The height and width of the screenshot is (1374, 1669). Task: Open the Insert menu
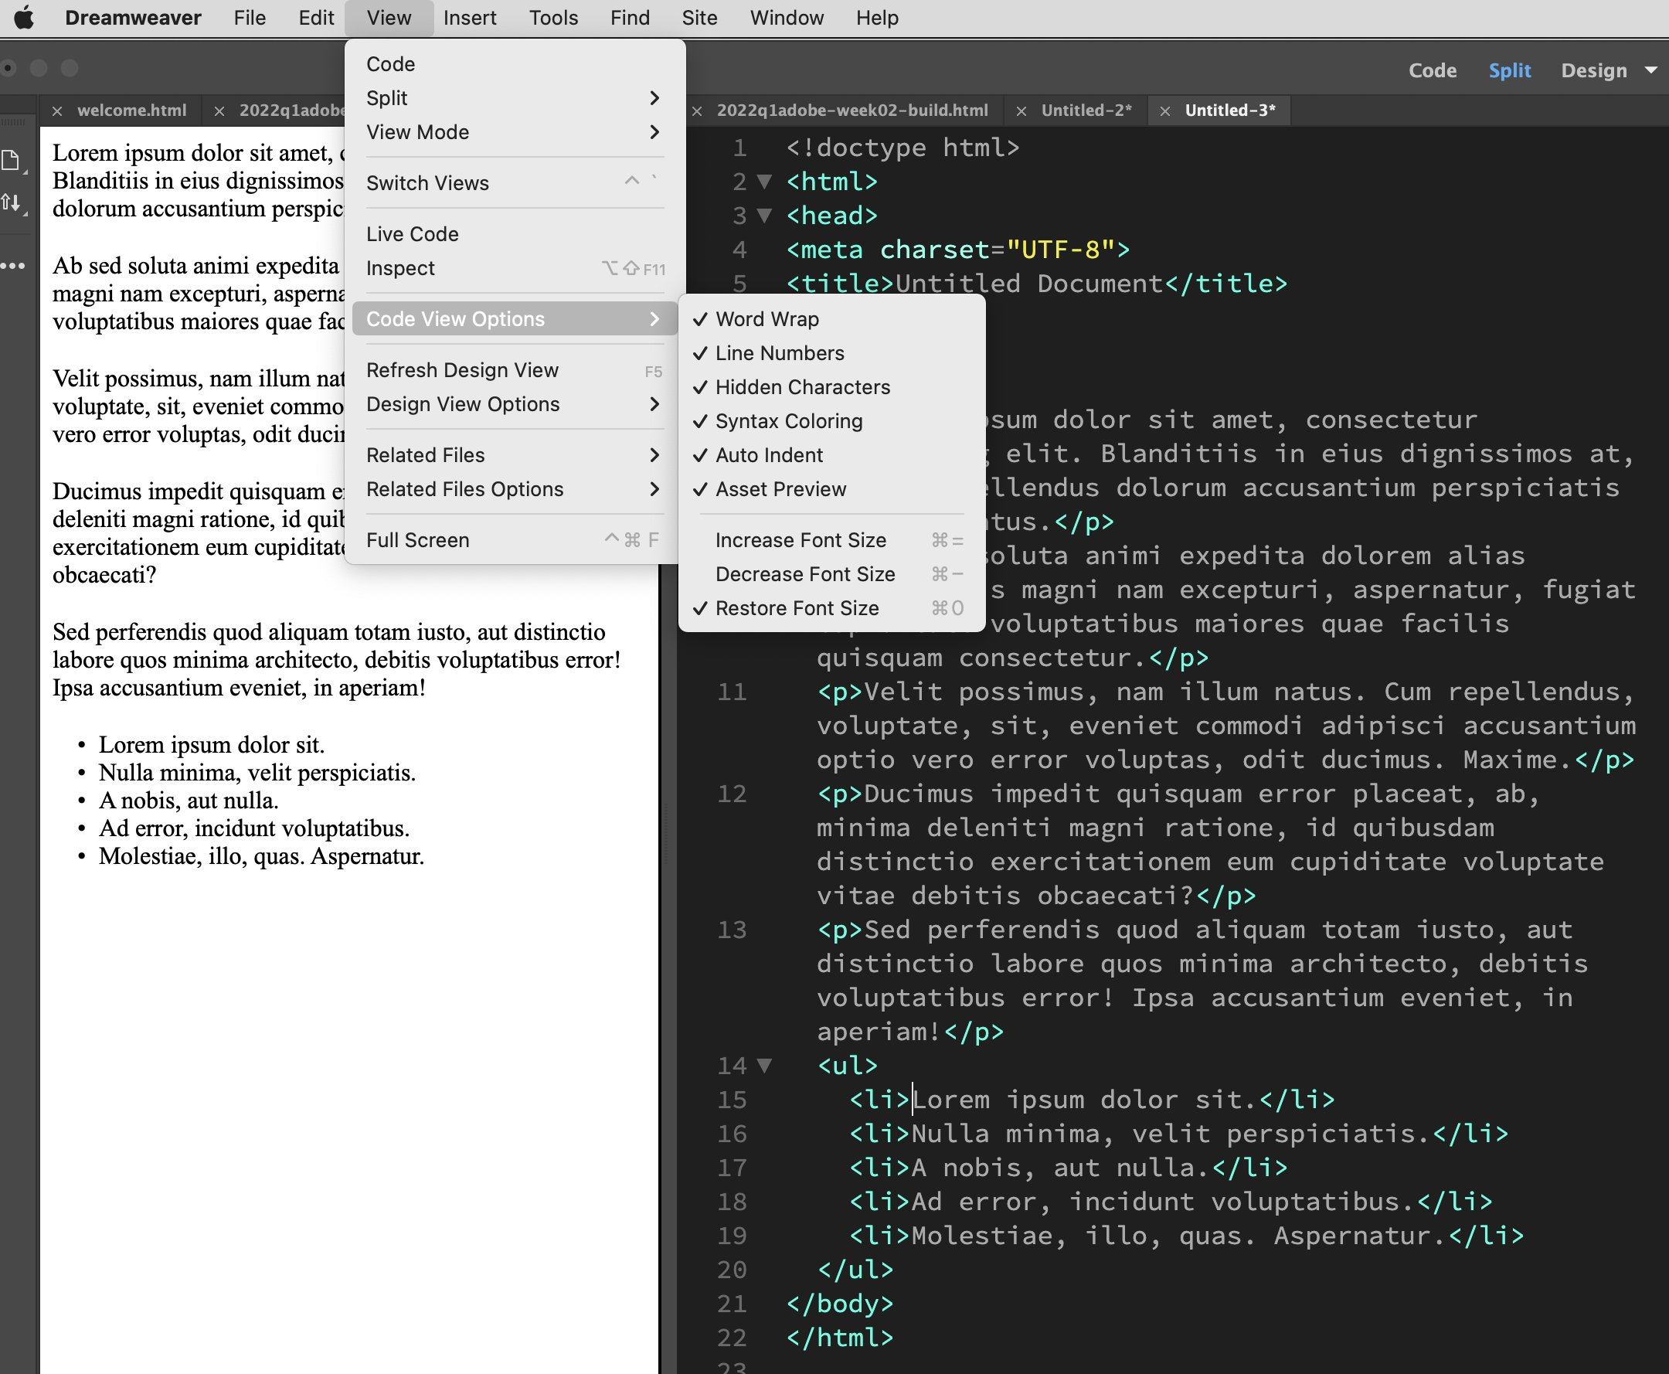(x=469, y=18)
